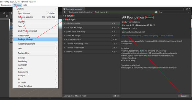Open the Rendering submenu
The image size is (192, 100).
coord(35,61)
